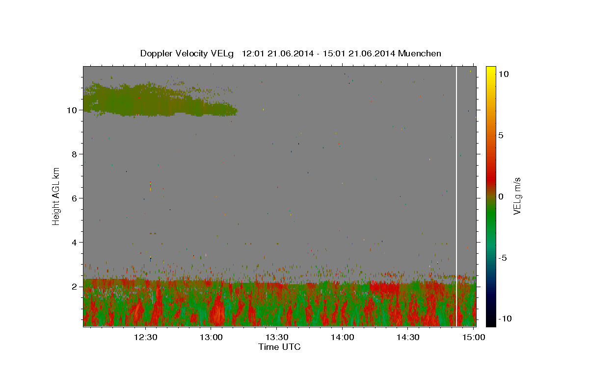The height and width of the screenshot is (392, 589).
Task: Click the colorbar tick value 5
Action: click(501, 135)
